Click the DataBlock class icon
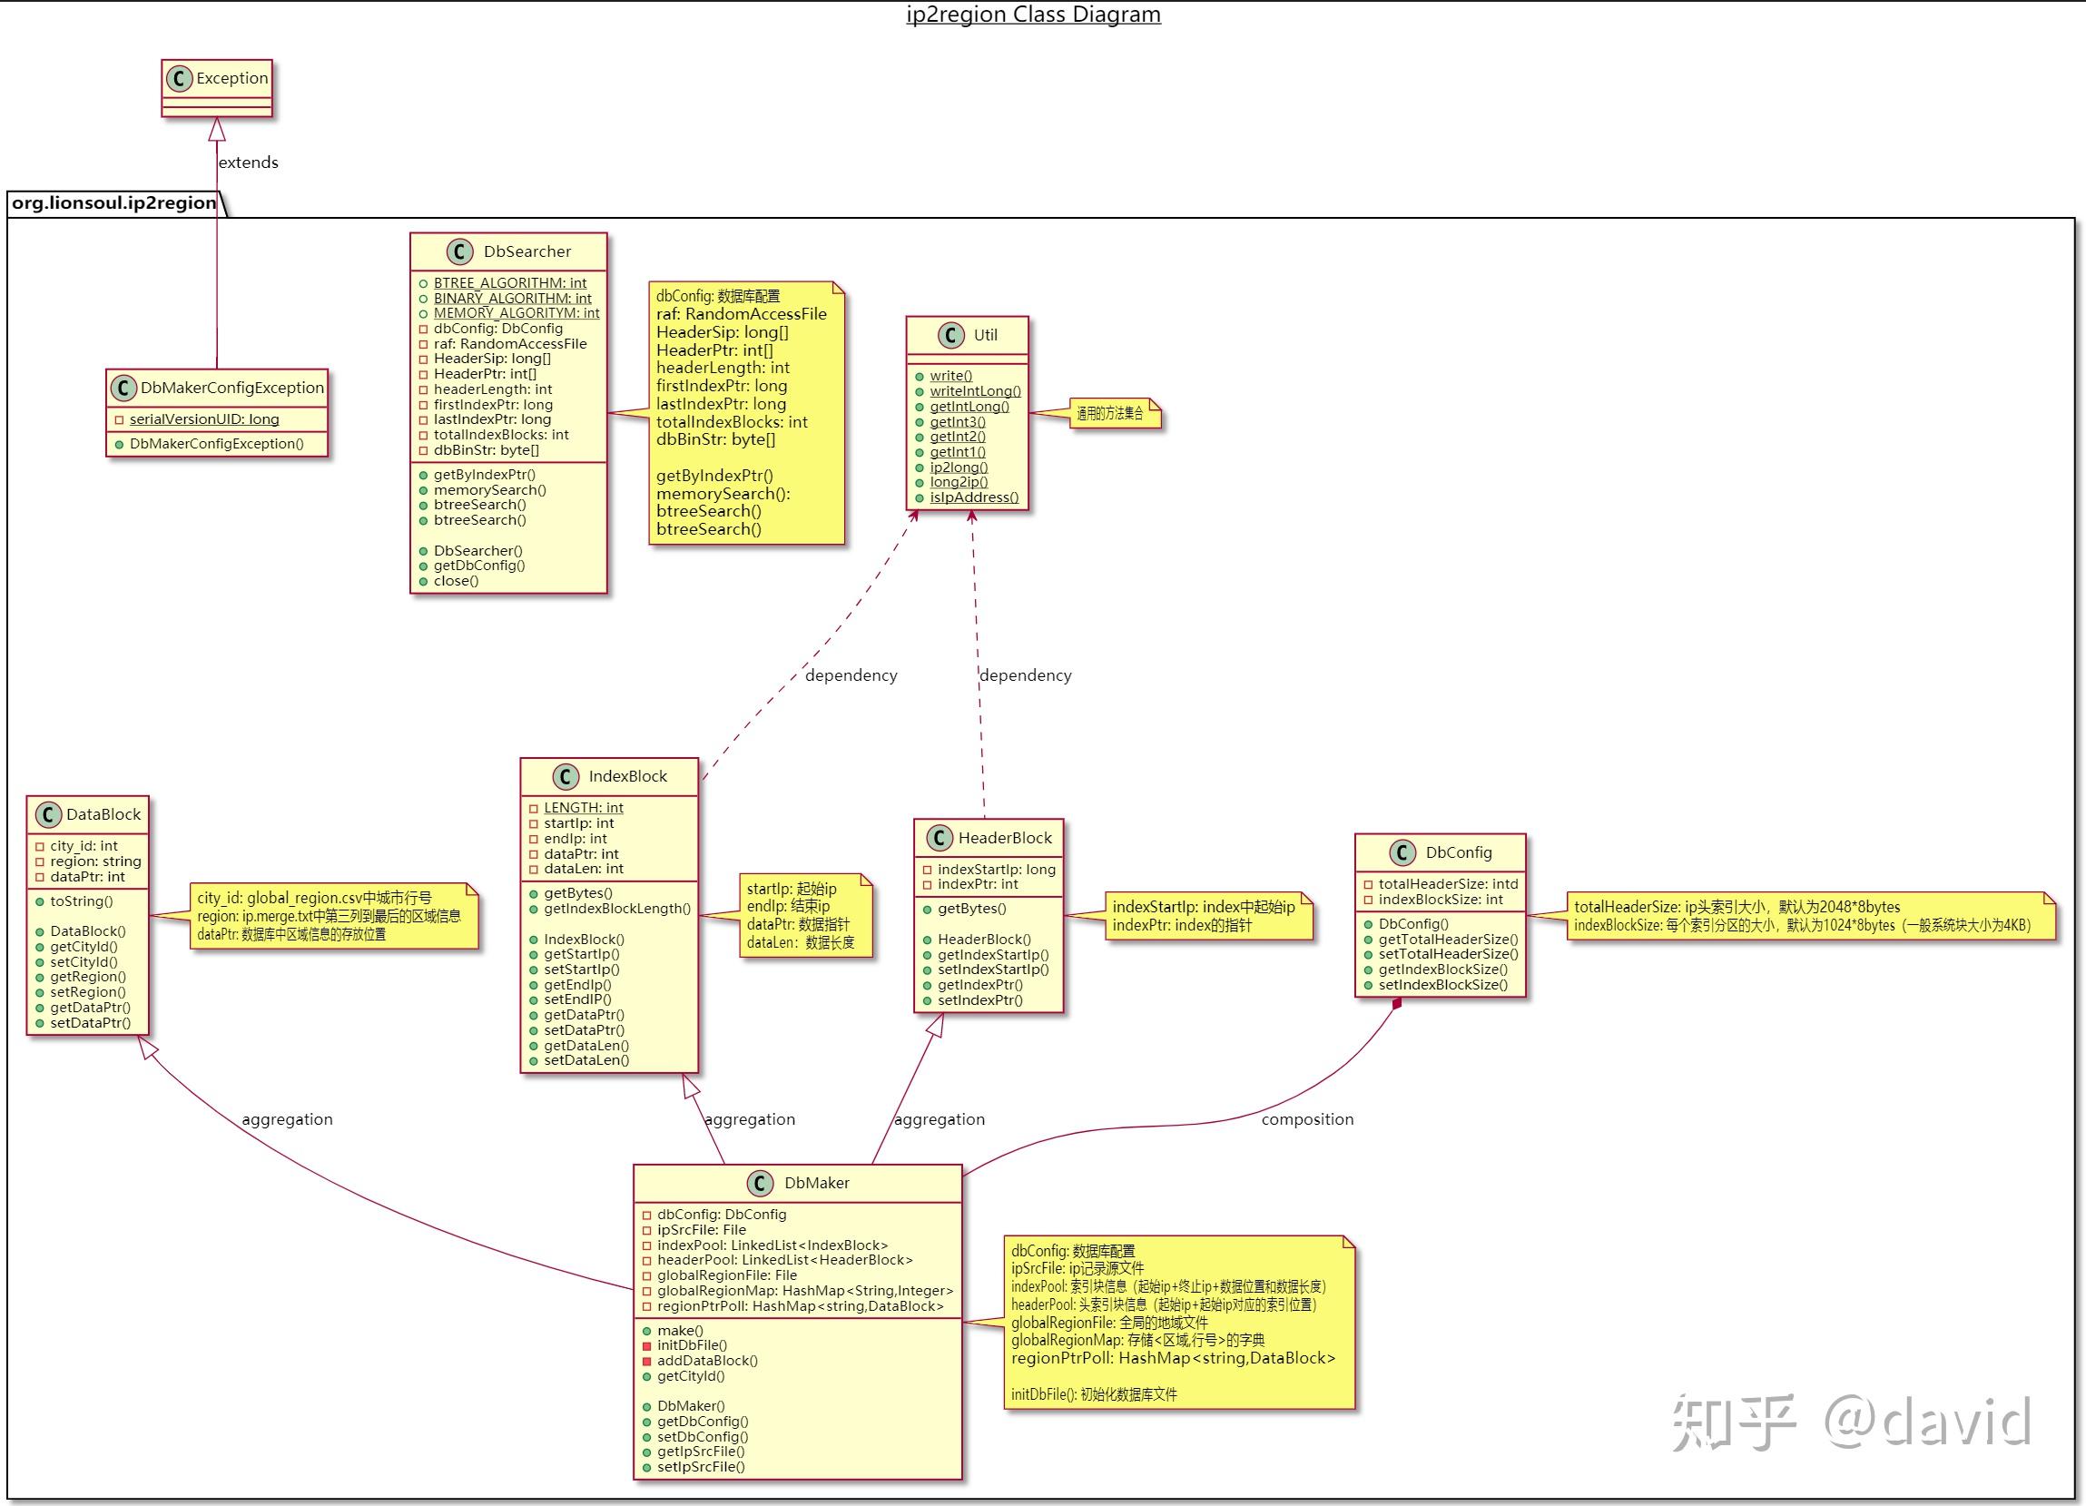 click(x=48, y=815)
